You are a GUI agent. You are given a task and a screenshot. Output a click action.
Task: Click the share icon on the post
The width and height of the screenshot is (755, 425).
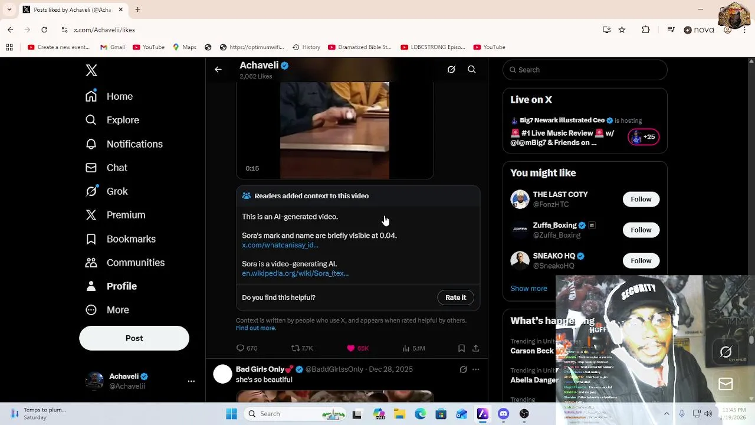(x=475, y=348)
